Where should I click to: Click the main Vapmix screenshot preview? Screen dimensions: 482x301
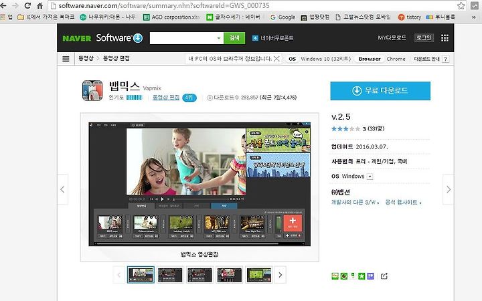pyautogui.click(x=199, y=185)
